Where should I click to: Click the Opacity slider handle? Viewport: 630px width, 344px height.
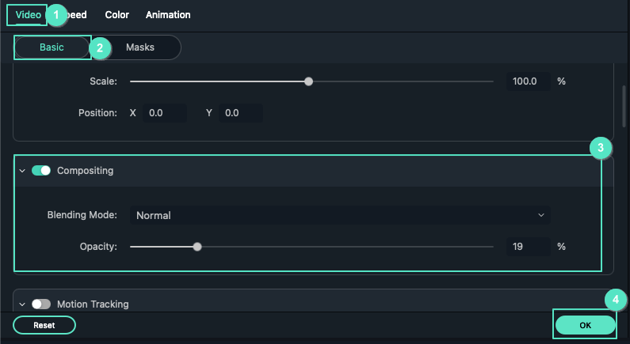197,247
